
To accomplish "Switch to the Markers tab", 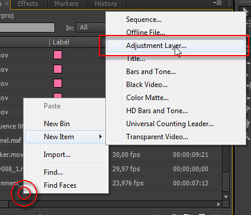I will pos(66,4).
